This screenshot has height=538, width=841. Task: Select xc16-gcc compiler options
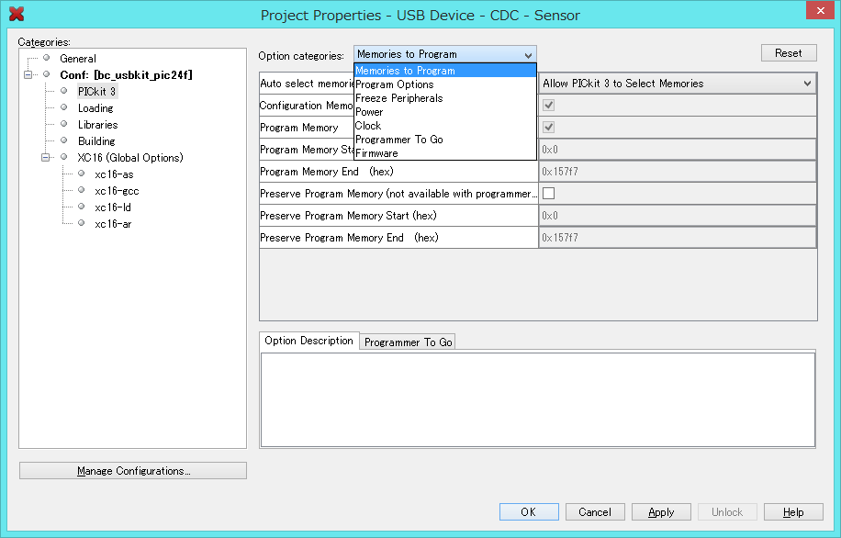(x=116, y=191)
